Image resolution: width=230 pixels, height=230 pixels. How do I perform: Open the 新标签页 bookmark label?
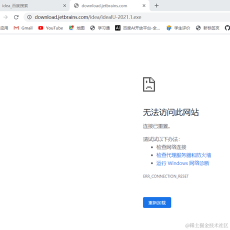click(211, 28)
